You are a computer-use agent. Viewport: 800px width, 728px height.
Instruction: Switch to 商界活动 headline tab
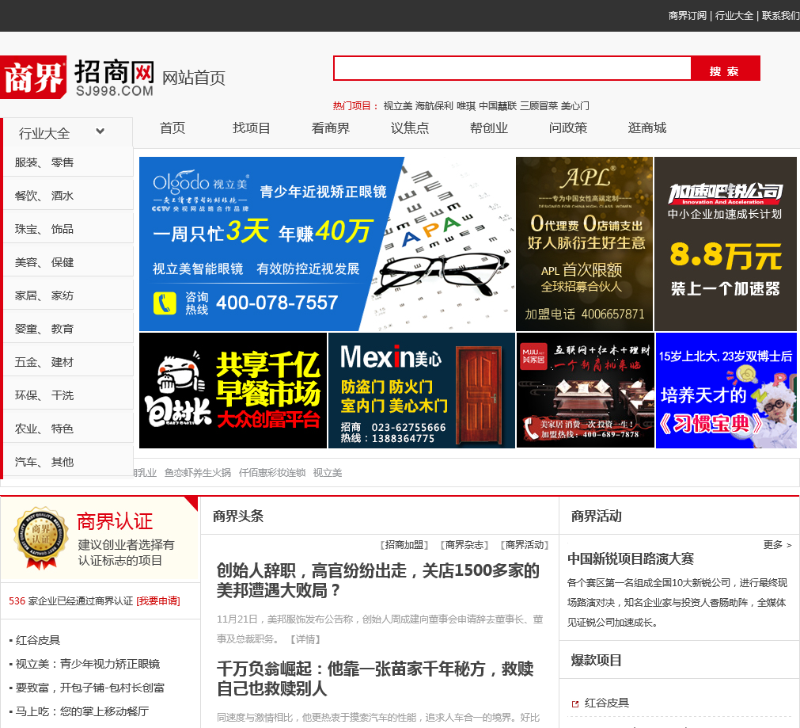click(x=525, y=544)
